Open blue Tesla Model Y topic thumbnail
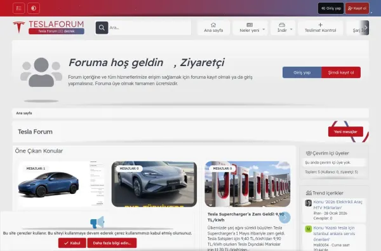The image size is (381, 251). pos(62,184)
